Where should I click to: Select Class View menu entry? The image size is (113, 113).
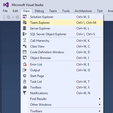62,46
